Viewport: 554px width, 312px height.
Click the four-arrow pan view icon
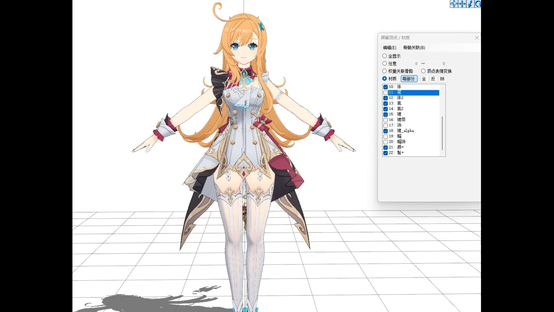(x=462, y=4)
